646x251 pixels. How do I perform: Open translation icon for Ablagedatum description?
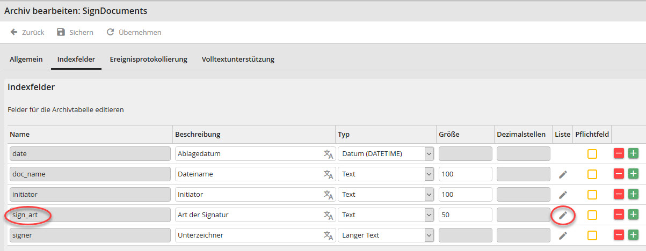pos(328,154)
